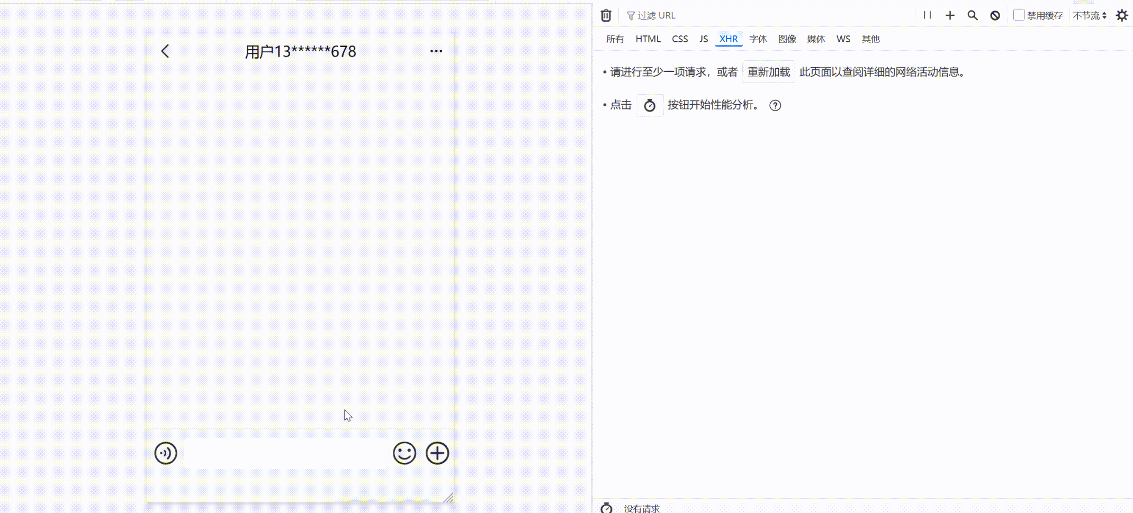Start performance analysis with stopwatch button
This screenshot has width=1133, height=513.
(649, 105)
